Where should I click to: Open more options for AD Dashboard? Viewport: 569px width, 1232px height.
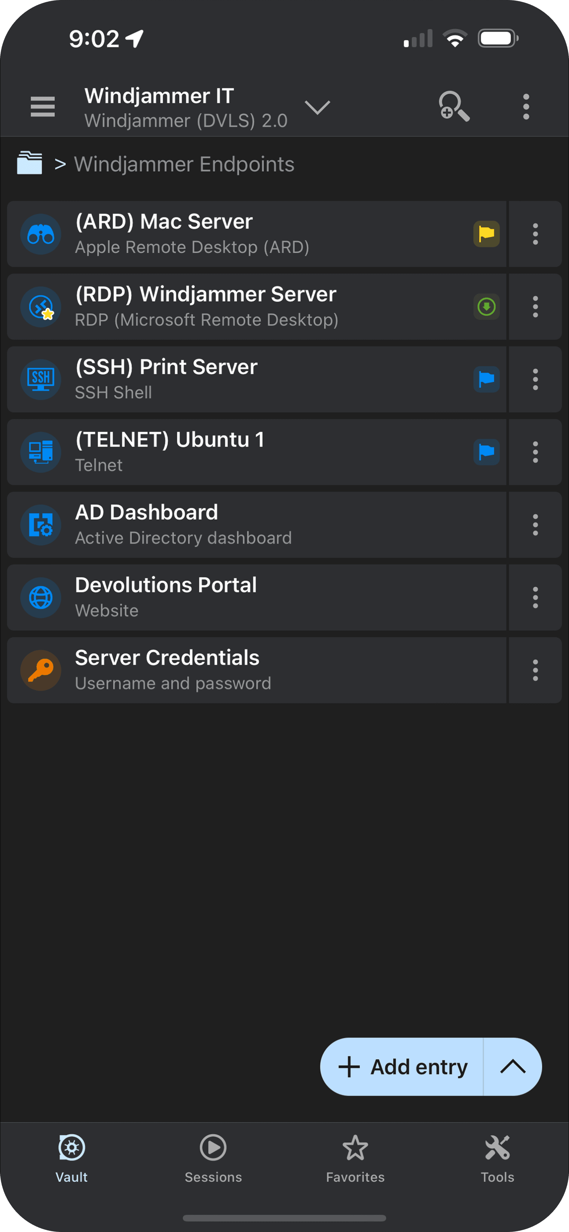click(x=535, y=525)
